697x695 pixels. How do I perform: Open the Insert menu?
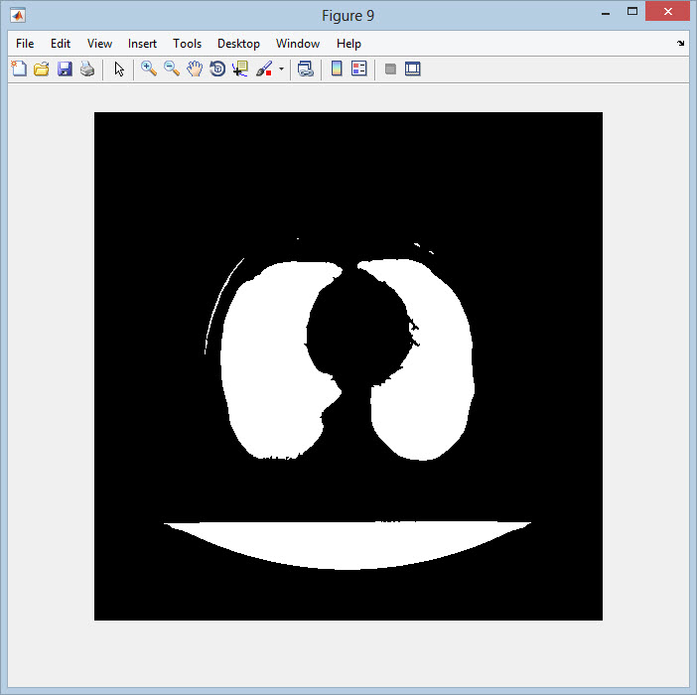(142, 44)
